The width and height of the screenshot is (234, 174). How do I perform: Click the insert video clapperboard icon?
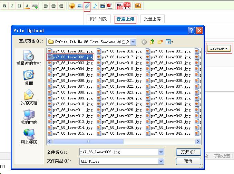point(103,6)
